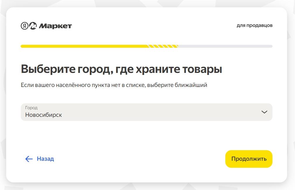
Task: Click the grey unfilled part of the progress bar
Action: coord(225,46)
